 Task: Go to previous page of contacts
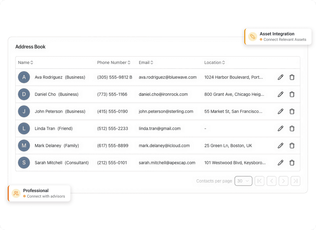271,181
